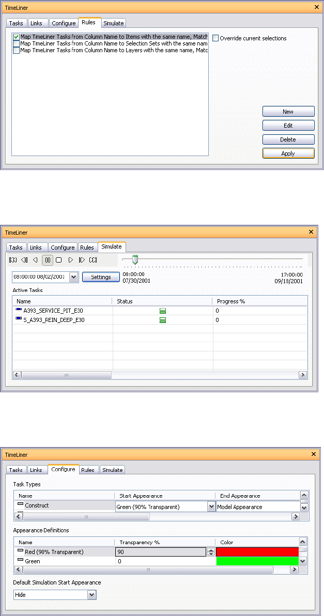This screenshot has height=616, width=324.
Task: Click icon beside Construct task type
Action: [21, 505]
